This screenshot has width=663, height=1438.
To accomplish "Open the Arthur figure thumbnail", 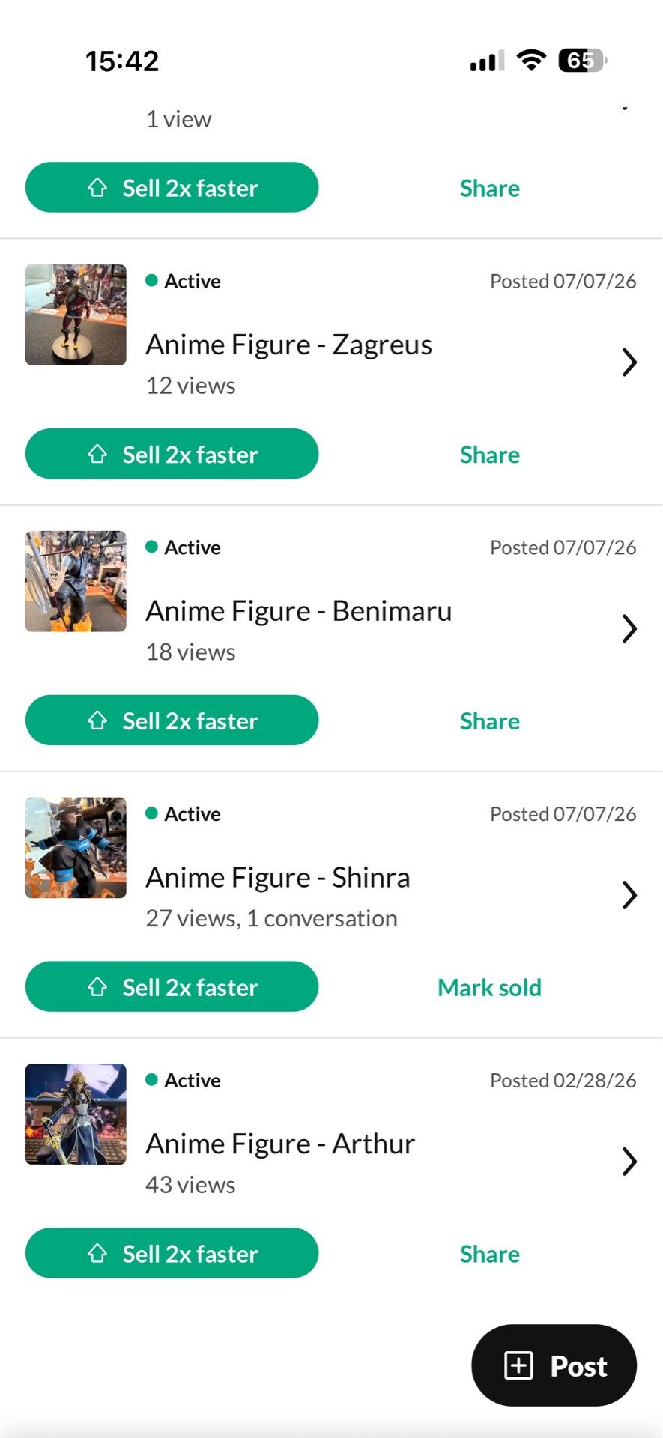I will pos(76,1114).
